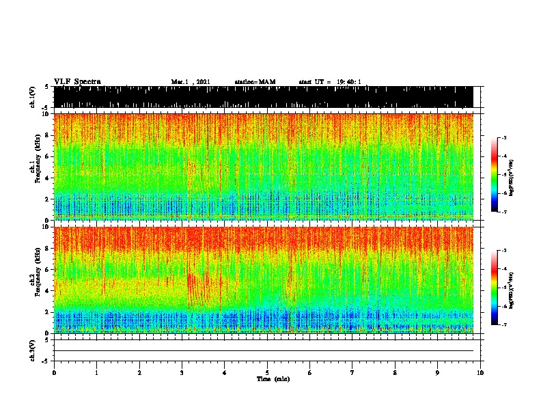541x418 pixels.
Task: Click the ch.1 colorbar beside the upper spectrogram
Action: pos(495,175)
